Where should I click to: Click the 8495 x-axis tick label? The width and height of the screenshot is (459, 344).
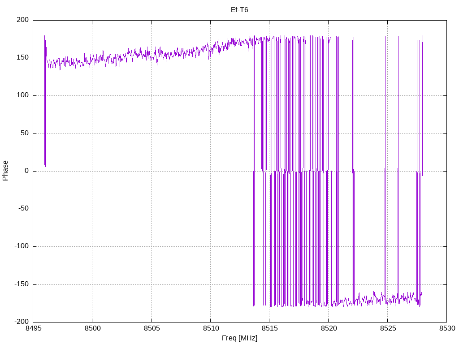click(33, 329)
